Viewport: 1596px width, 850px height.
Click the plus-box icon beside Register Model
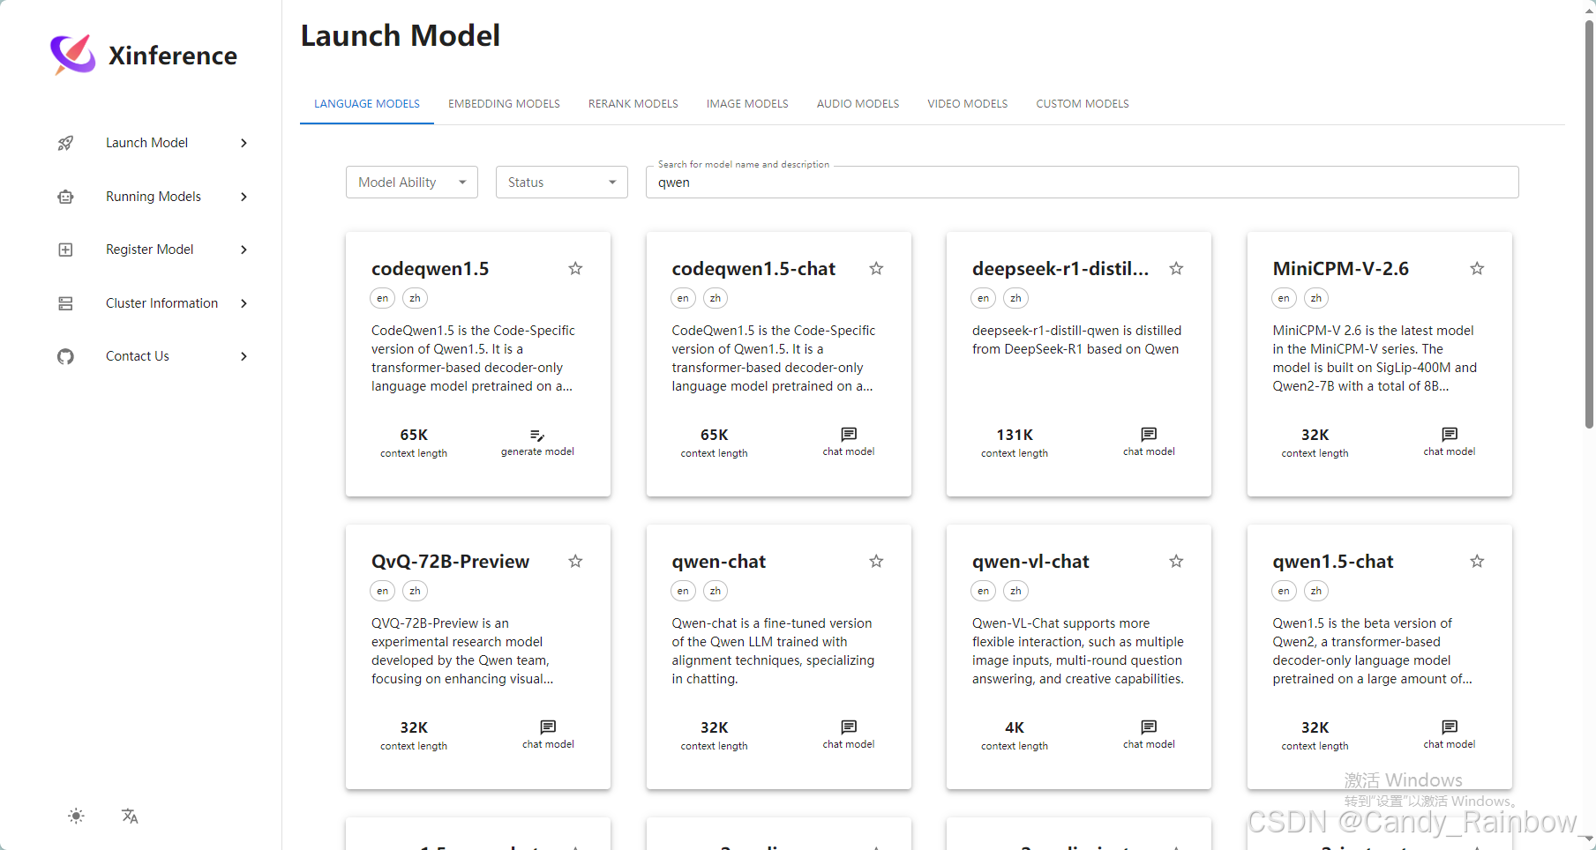click(65, 250)
